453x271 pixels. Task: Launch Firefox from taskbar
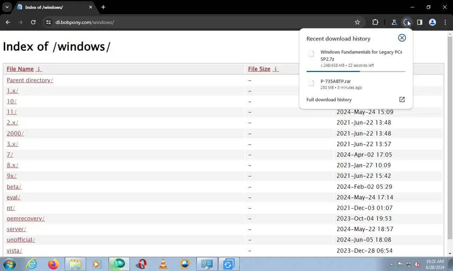(x=53, y=264)
